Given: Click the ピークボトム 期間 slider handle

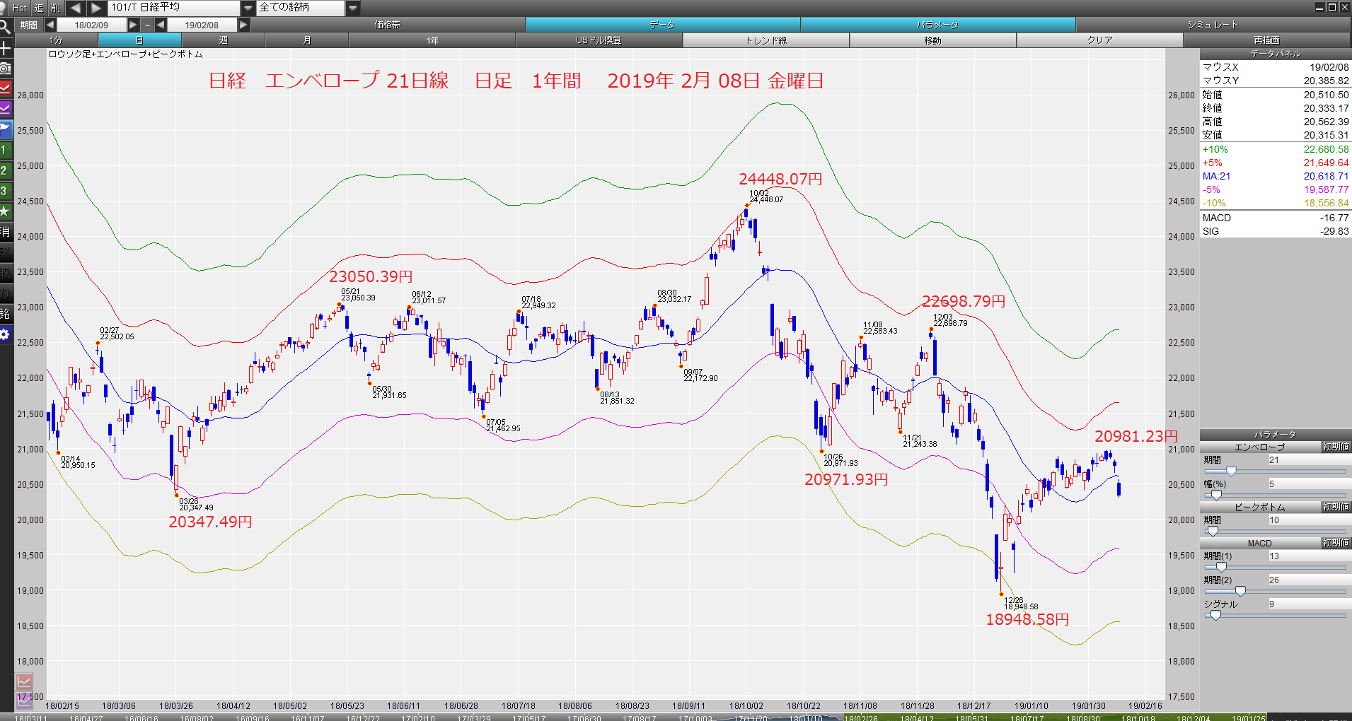Looking at the screenshot, I should click(x=1213, y=531).
